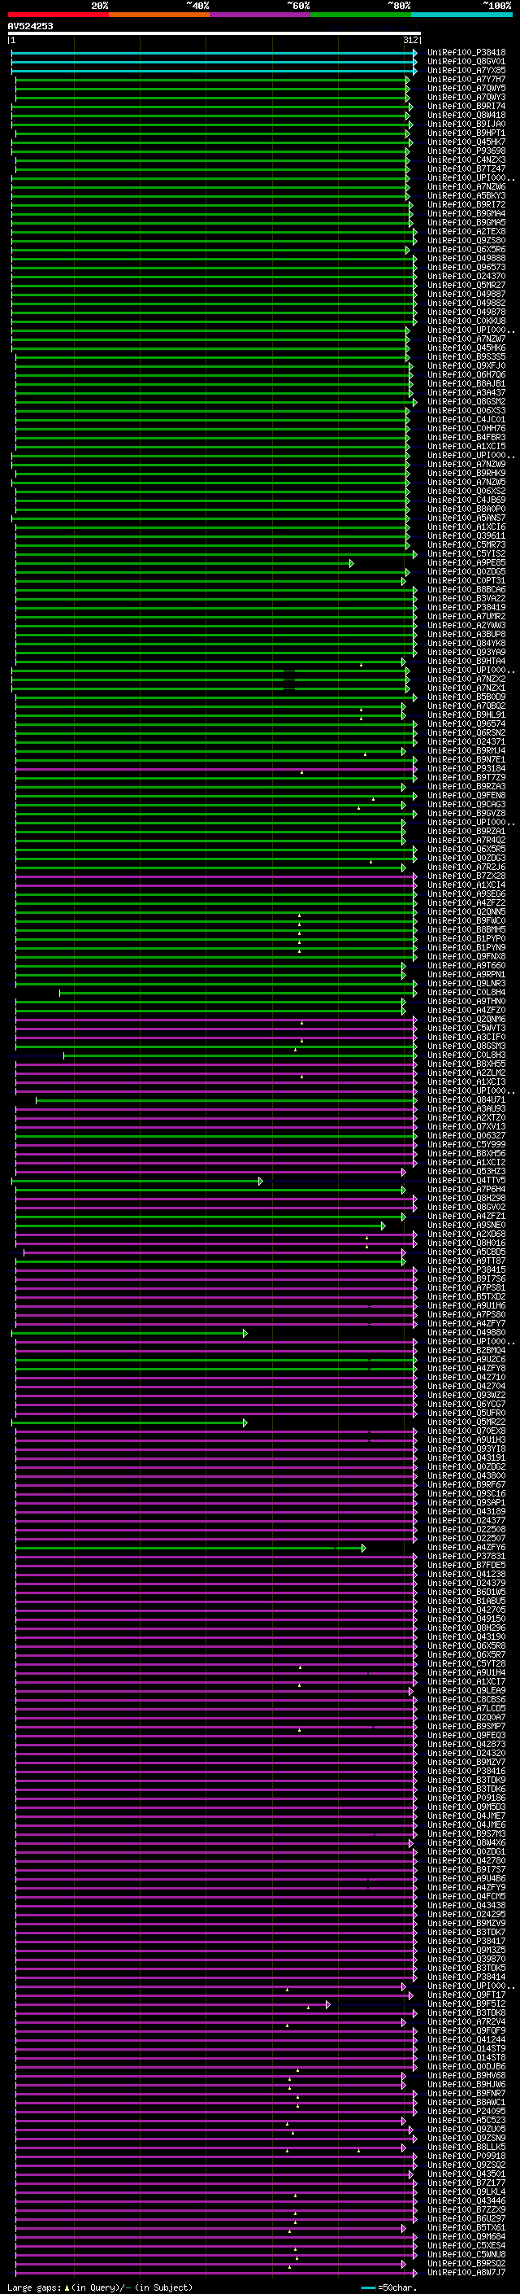Click the red ~20% identity legend bar

point(58,15)
